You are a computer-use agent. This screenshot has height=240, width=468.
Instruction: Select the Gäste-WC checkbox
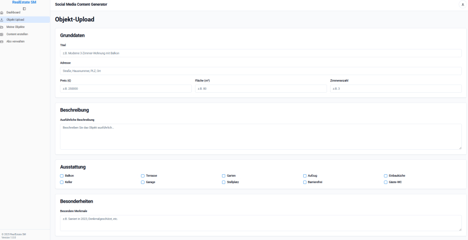coord(386,182)
